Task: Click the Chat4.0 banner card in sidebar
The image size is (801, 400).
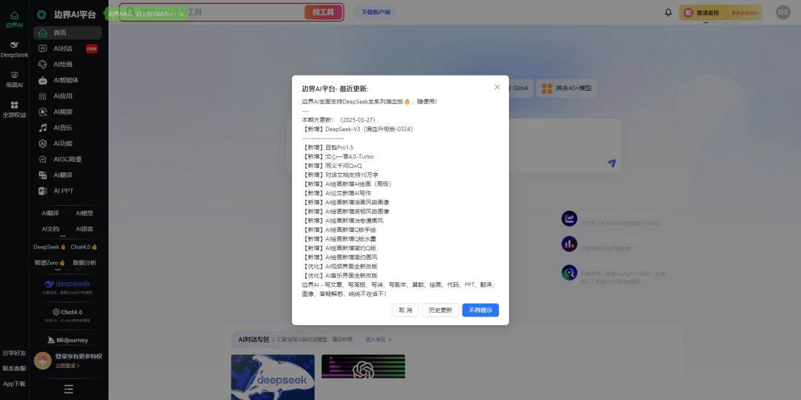Action: click(x=68, y=315)
